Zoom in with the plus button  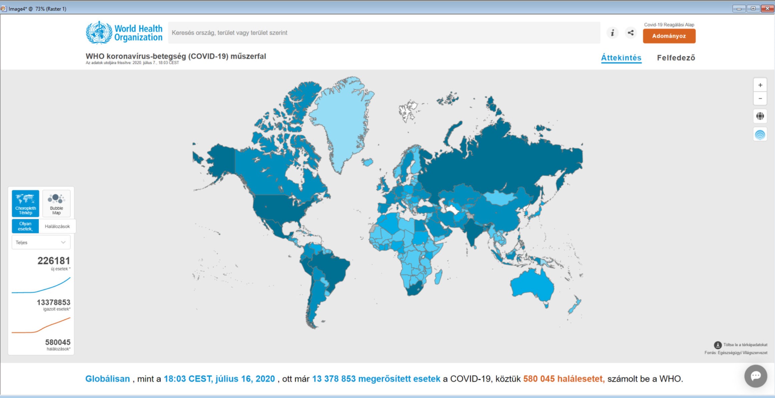(760, 85)
